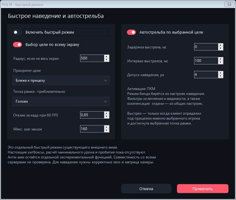Focus the «Интервал выстрелов» field with 100
The width and height of the screenshot is (236, 200).
click(x=206, y=61)
